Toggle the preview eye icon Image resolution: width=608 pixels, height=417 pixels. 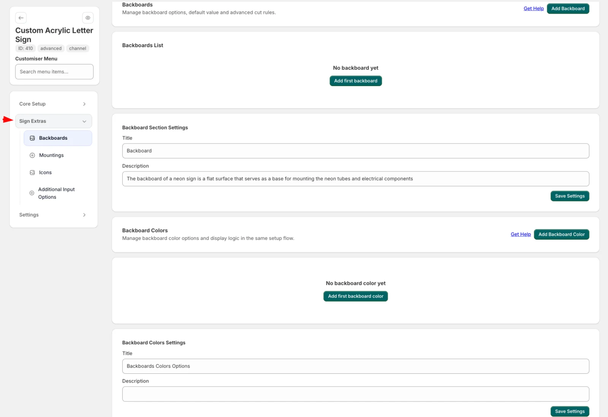click(88, 18)
